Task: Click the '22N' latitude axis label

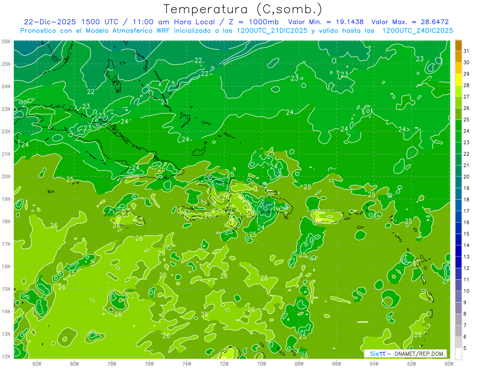Action: click(6, 131)
